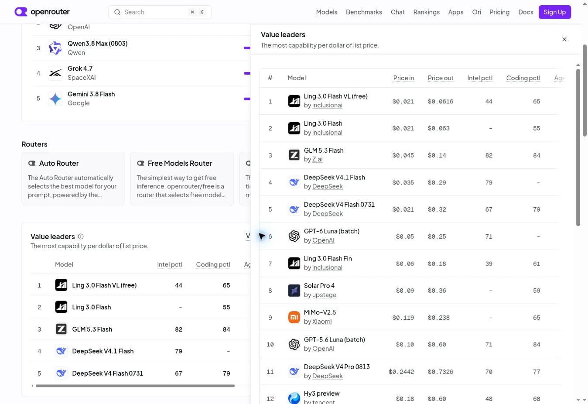The image size is (588, 404).
Task: Sort lower-left card by Coding pctl header
Action: [213, 264]
